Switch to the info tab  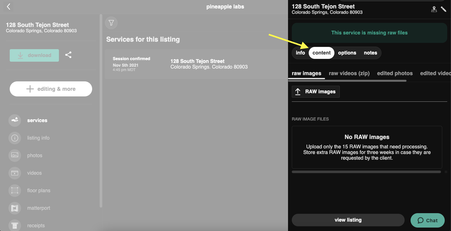click(x=300, y=53)
